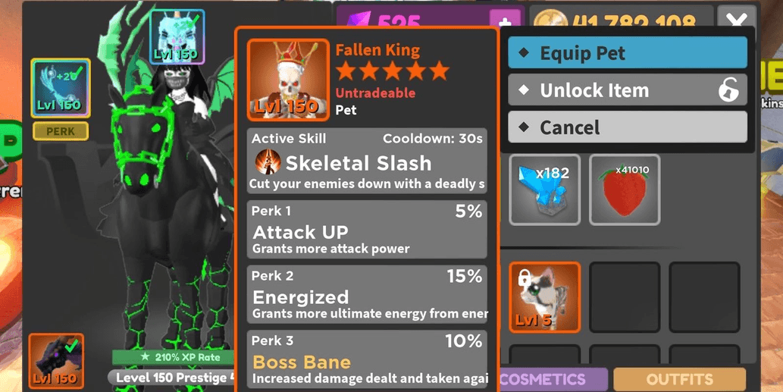Select equipped dragon pet Lvl 150 slot
The height and width of the screenshot is (392, 783).
56,361
